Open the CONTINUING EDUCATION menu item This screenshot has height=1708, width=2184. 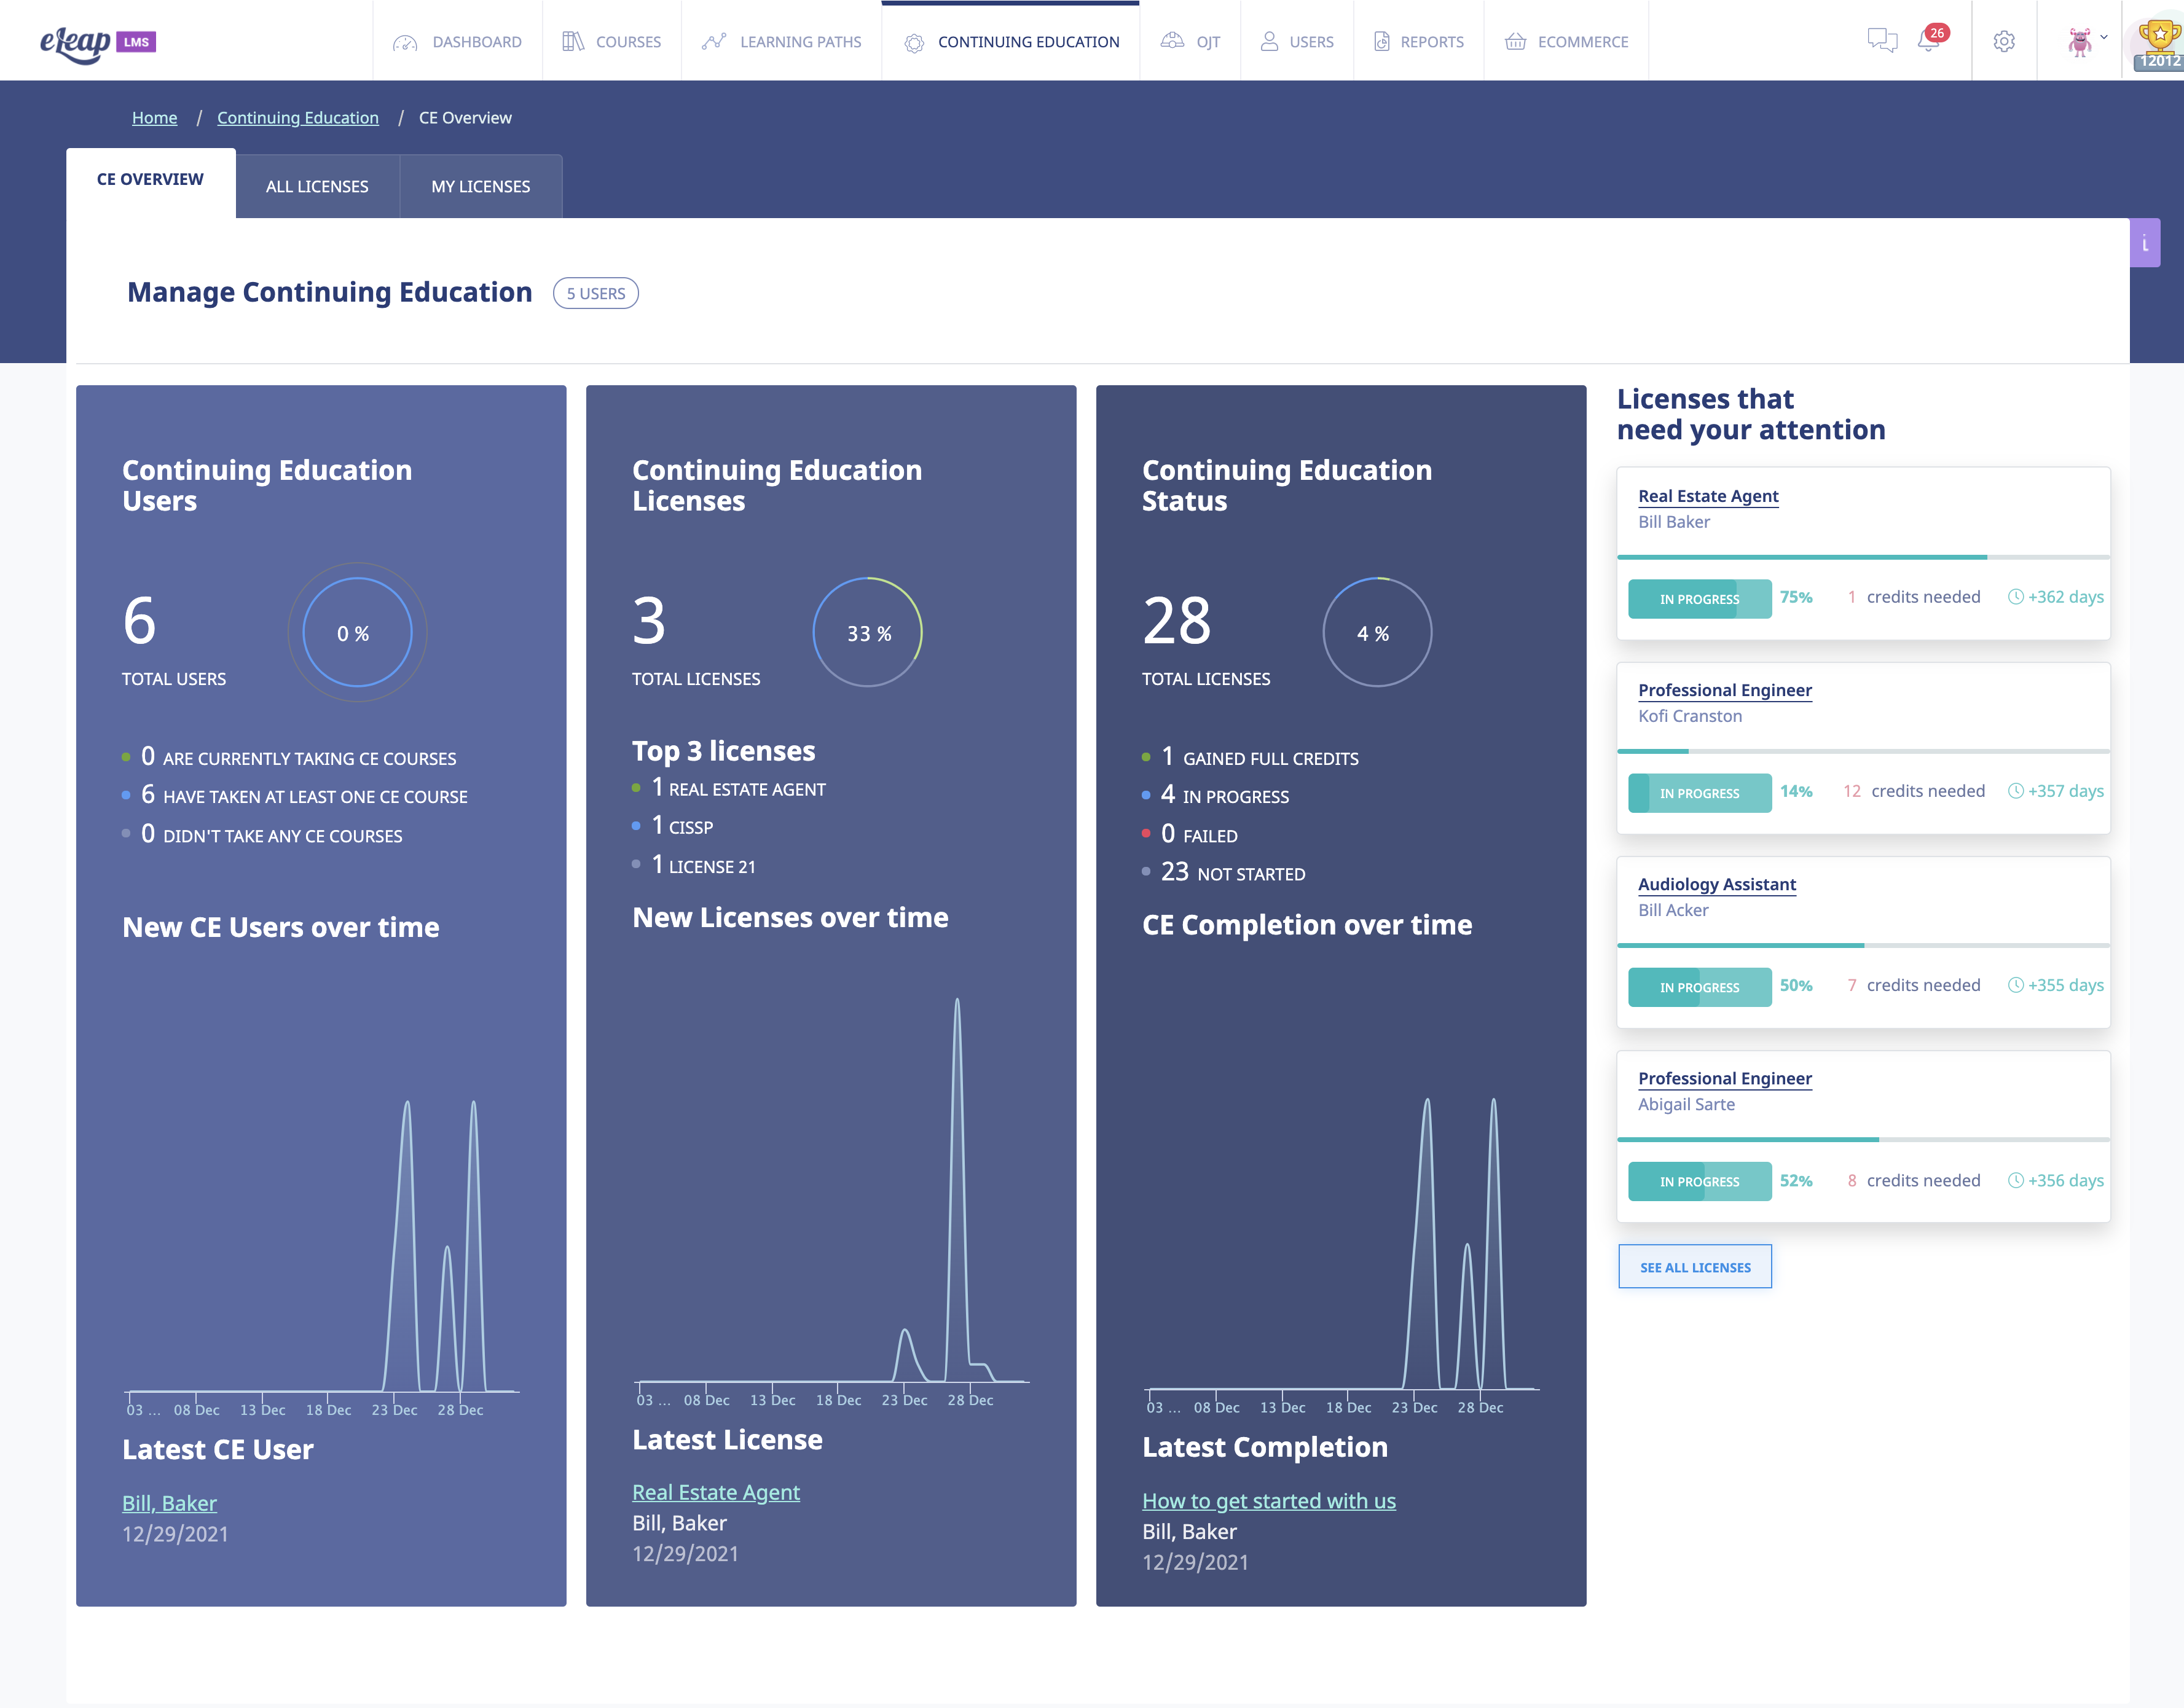click(x=1029, y=42)
